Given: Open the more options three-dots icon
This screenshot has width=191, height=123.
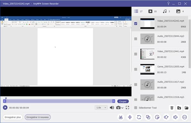Looking at the screenshot, I should (185, 117).
